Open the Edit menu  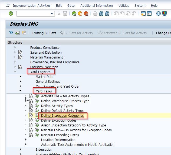tap(59, 6)
